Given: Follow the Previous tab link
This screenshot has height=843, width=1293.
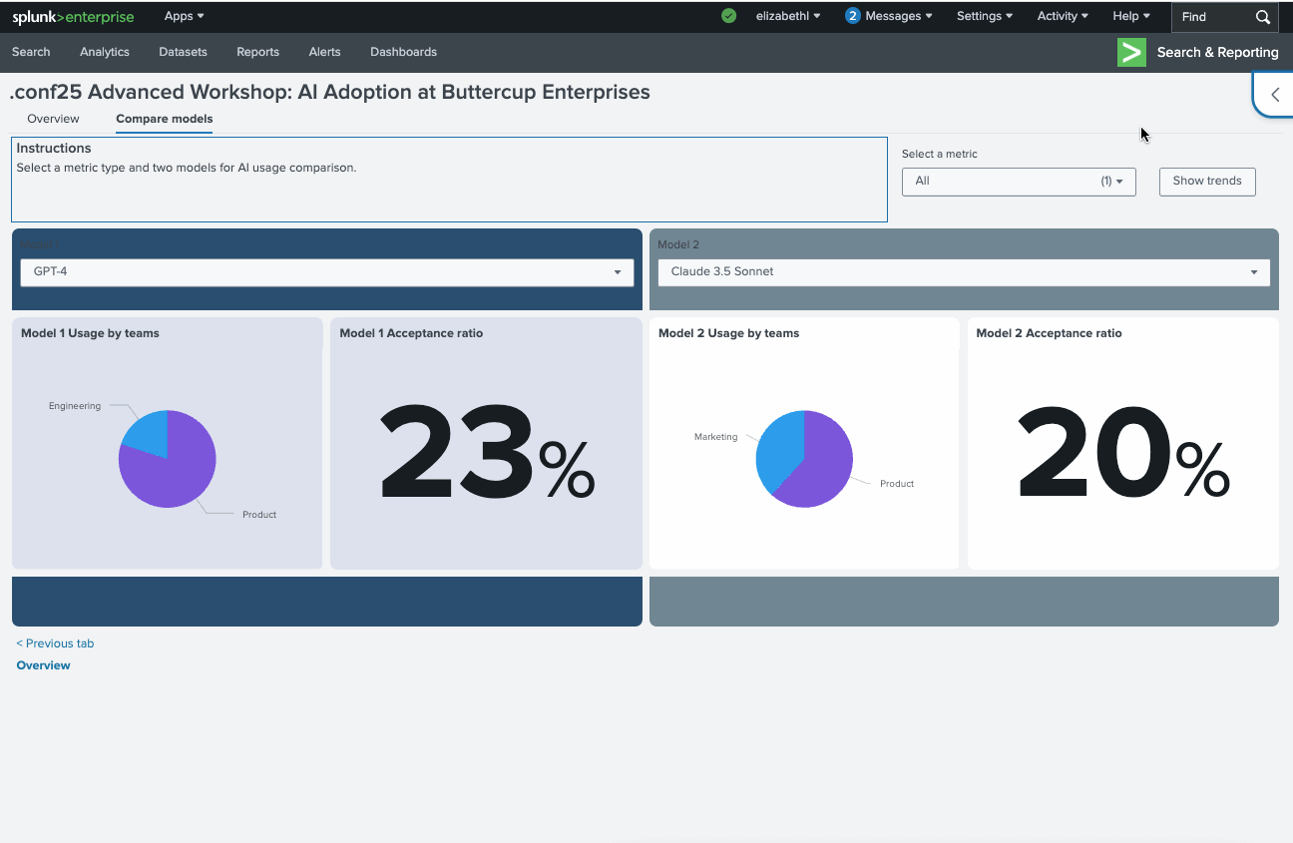Looking at the screenshot, I should click(x=55, y=643).
